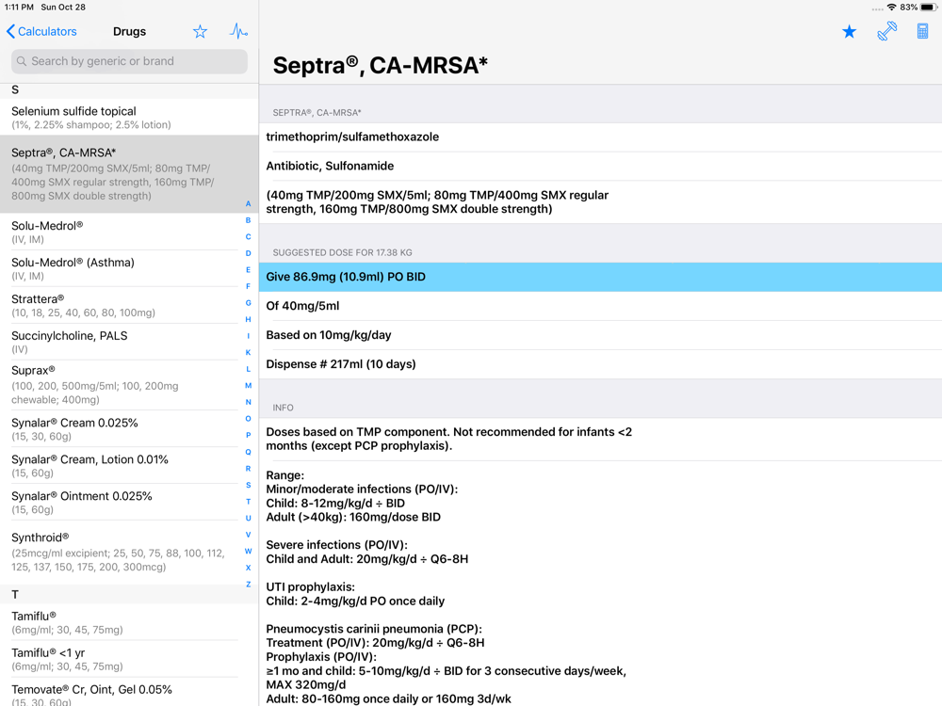This screenshot has height=706, width=942.
Task: Open Solu-Medrol (IV, IM) entry
Action: pos(129,232)
